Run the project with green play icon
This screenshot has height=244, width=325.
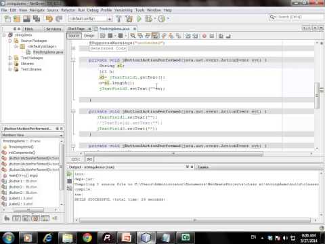[x=139, y=19]
